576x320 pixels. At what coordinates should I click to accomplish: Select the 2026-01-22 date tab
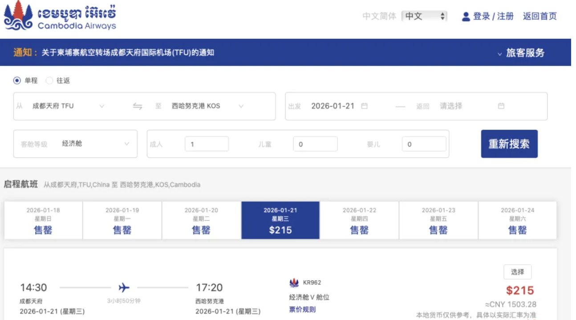point(359,220)
